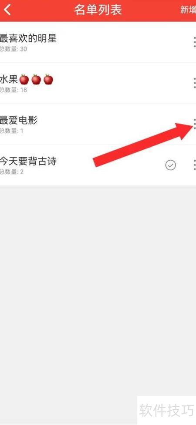Open the 水果 list entry
Viewport: 196px width, 425px height.
point(98,83)
